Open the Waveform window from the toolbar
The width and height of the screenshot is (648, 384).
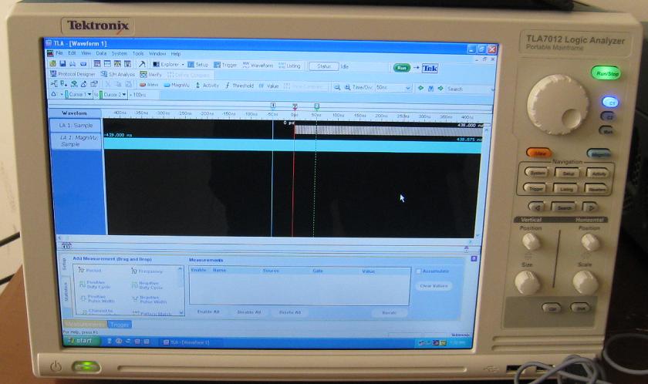pyautogui.click(x=258, y=66)
